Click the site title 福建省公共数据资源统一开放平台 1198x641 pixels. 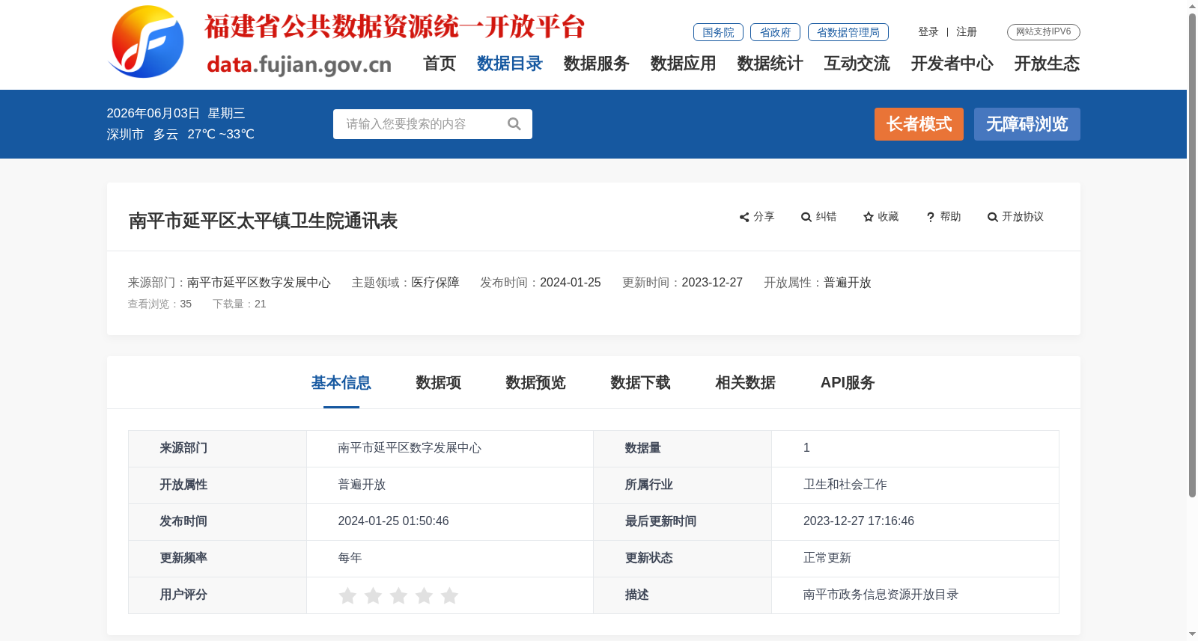395,26
